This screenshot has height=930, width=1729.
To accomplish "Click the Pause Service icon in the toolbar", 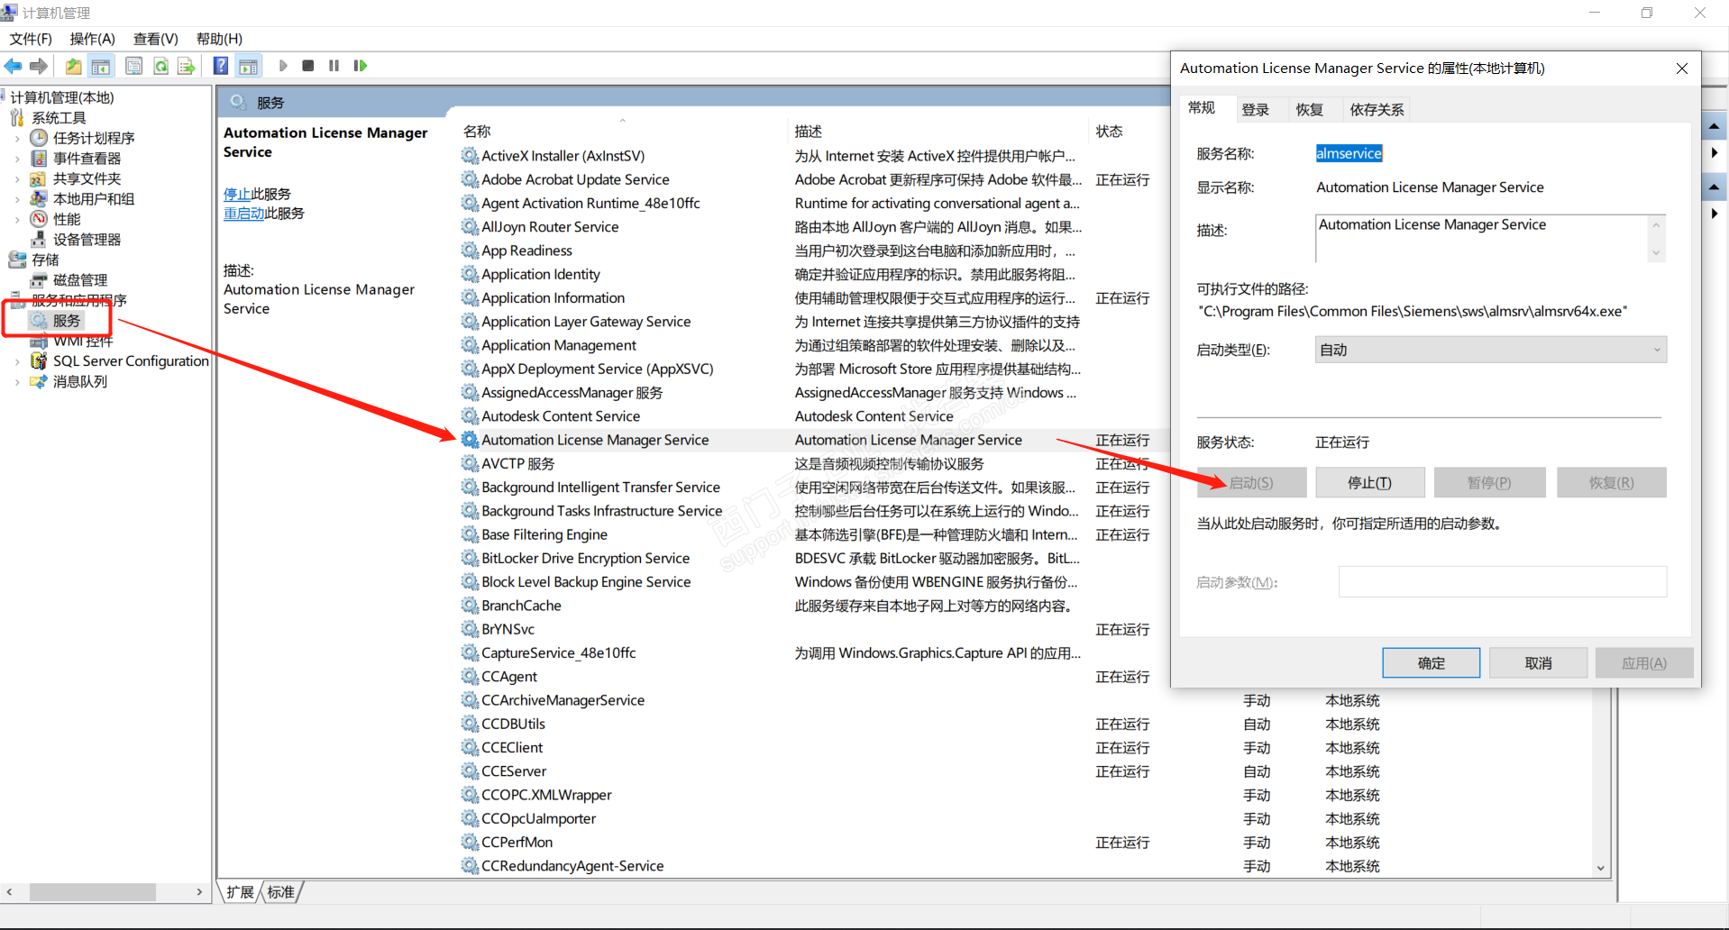I will click(334, 66).
